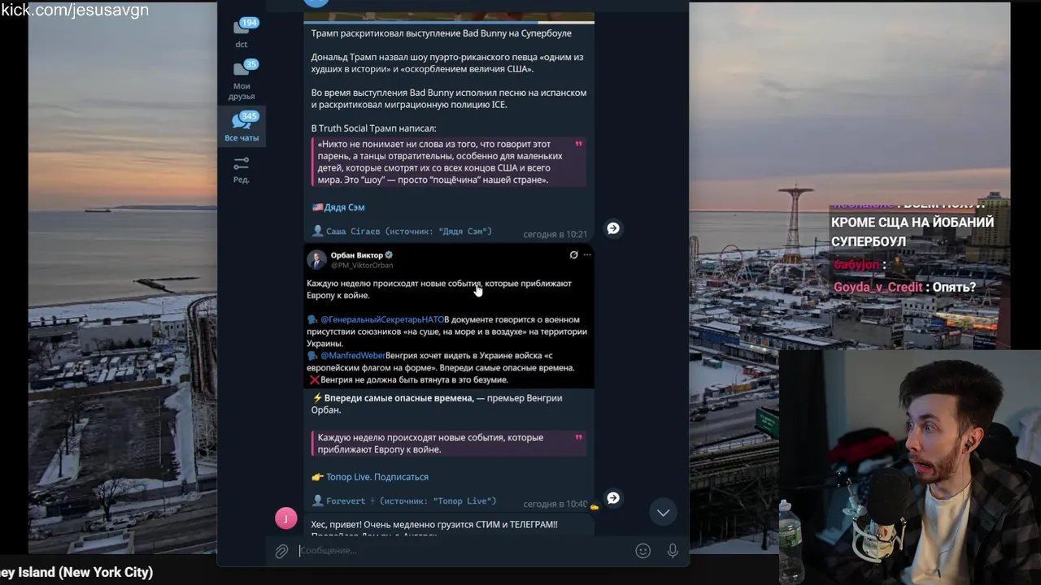The width and height of the screenshot is (1041, 585).
Task: Open the attachment paperclip
Action: pyautogui.click(x=281, y=551)
